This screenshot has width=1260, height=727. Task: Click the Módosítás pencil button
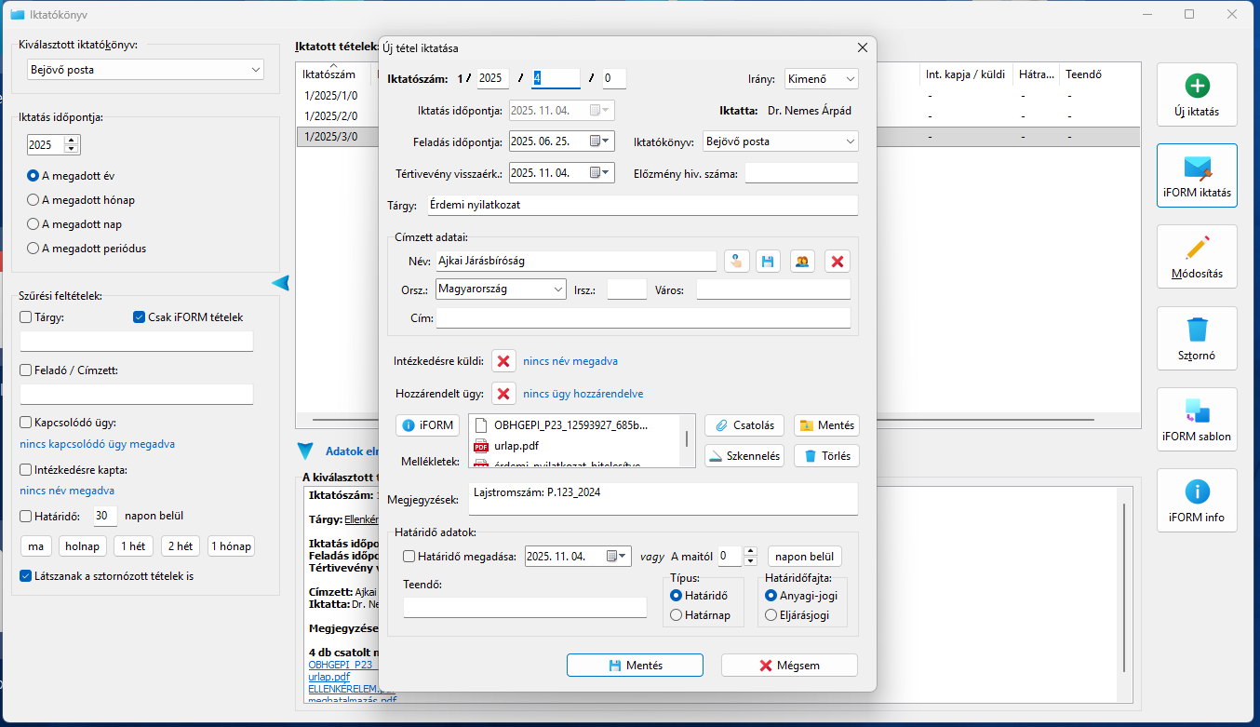[1197, 256]
